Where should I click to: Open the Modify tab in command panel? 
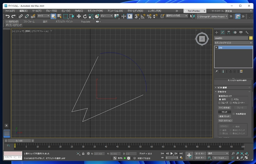coord(223,32)
